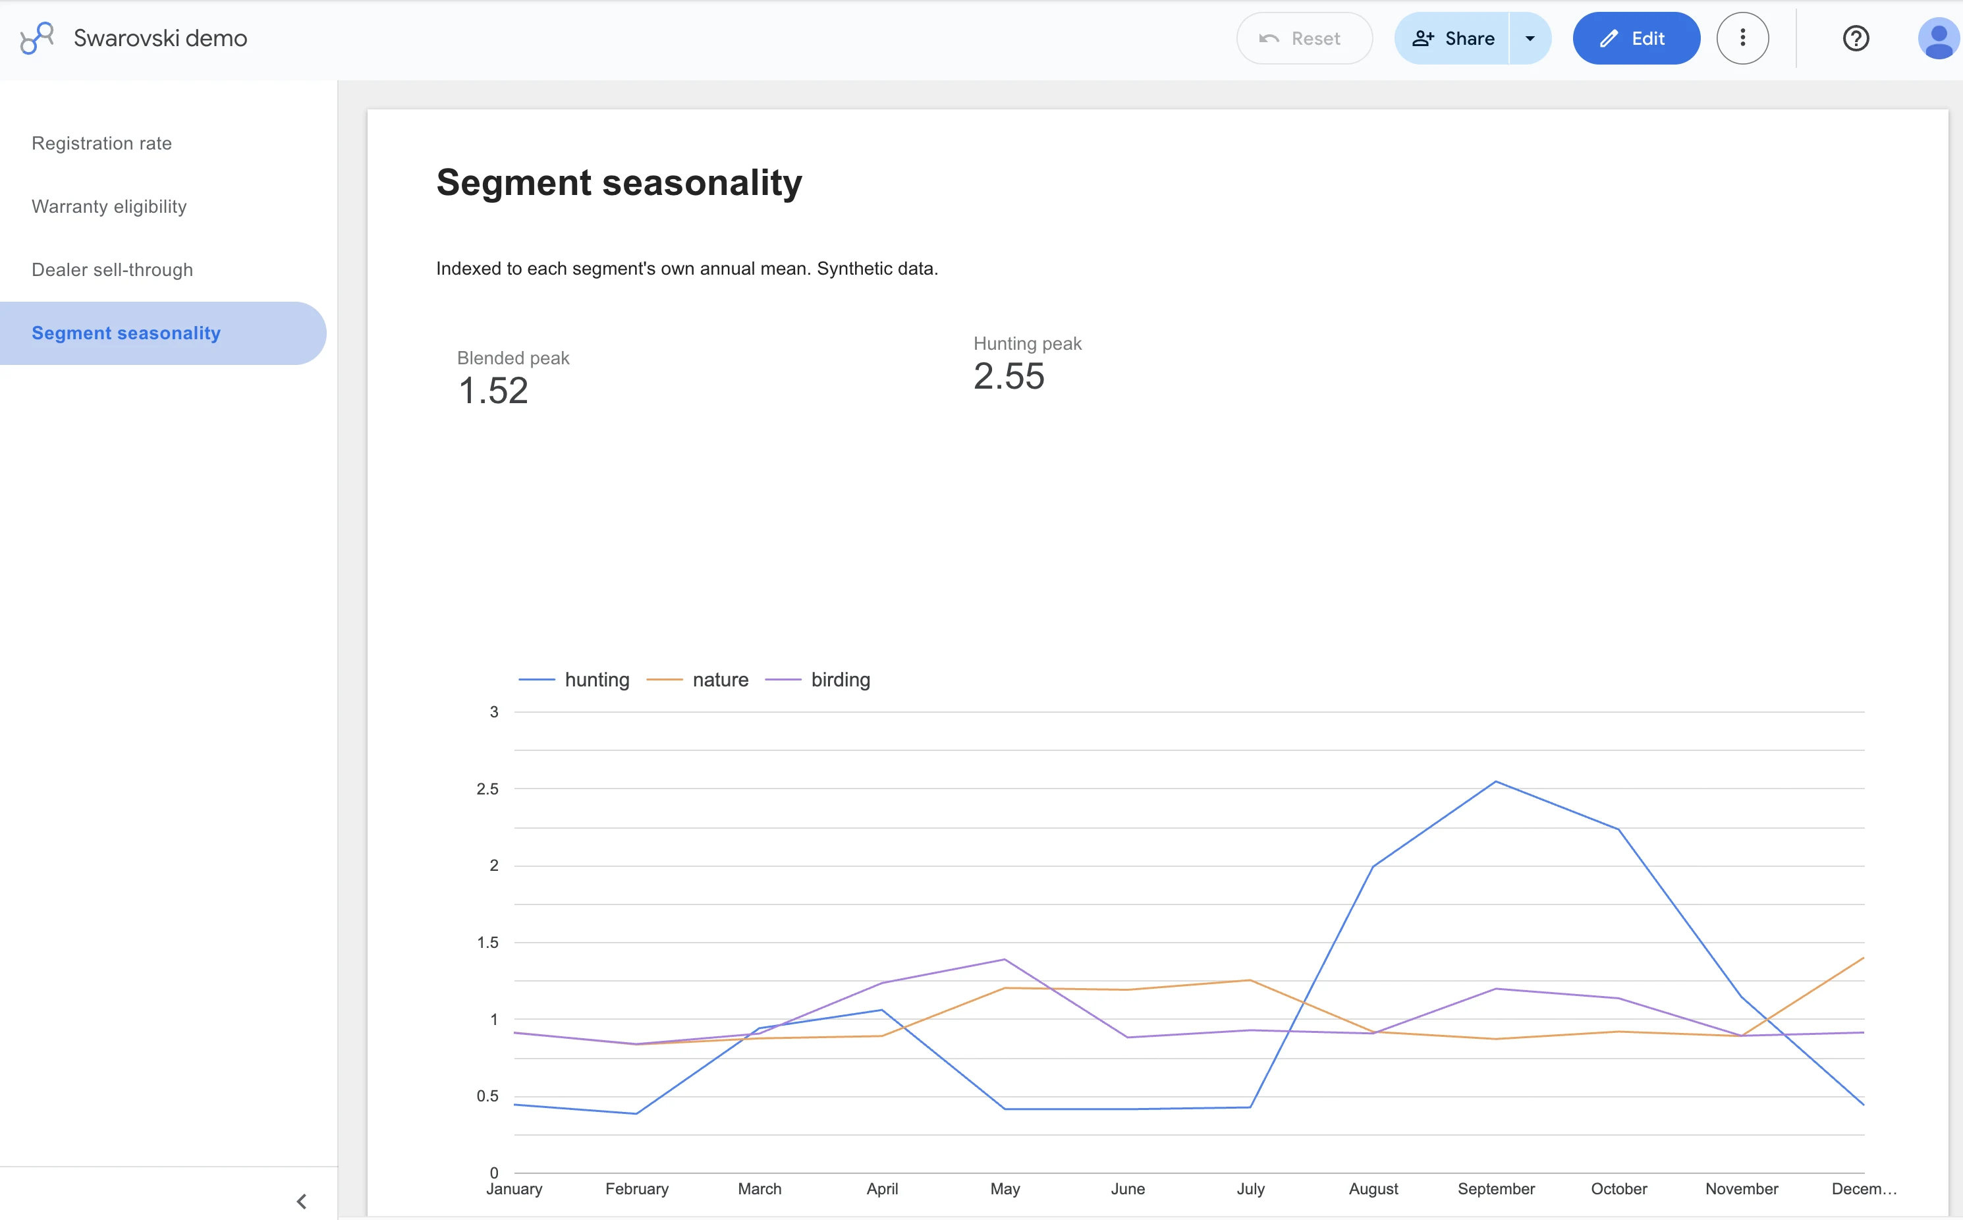
Task: Click the hunting legend entry
Action: coord(574,679)
